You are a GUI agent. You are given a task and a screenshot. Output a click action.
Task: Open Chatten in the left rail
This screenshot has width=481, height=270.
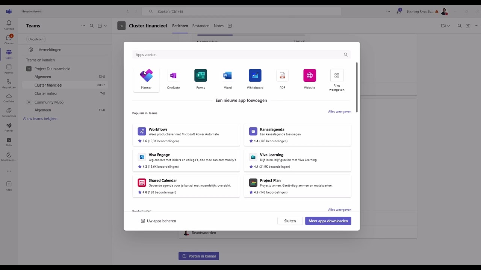[9, 40]
